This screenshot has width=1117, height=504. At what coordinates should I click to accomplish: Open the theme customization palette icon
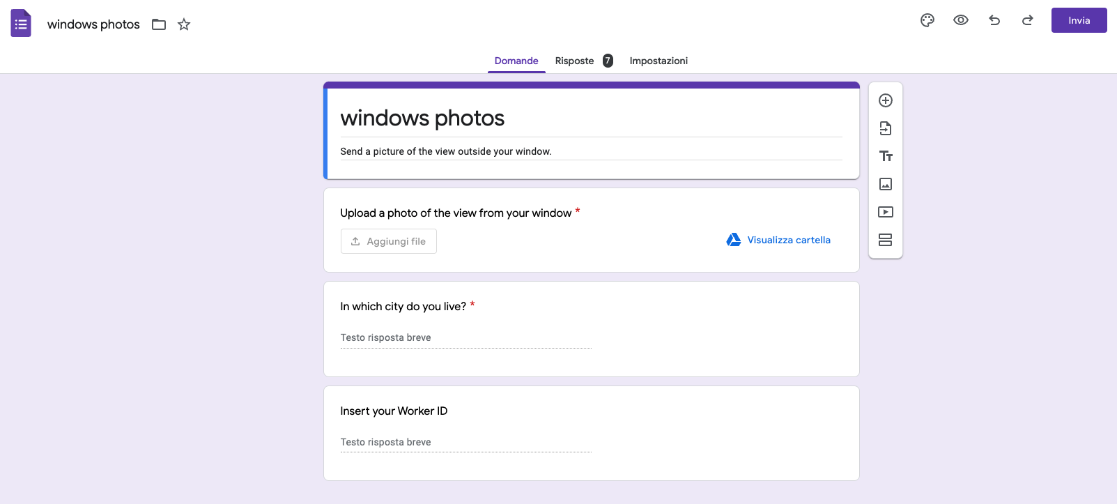pyautogui.click(x=927, y=20)
